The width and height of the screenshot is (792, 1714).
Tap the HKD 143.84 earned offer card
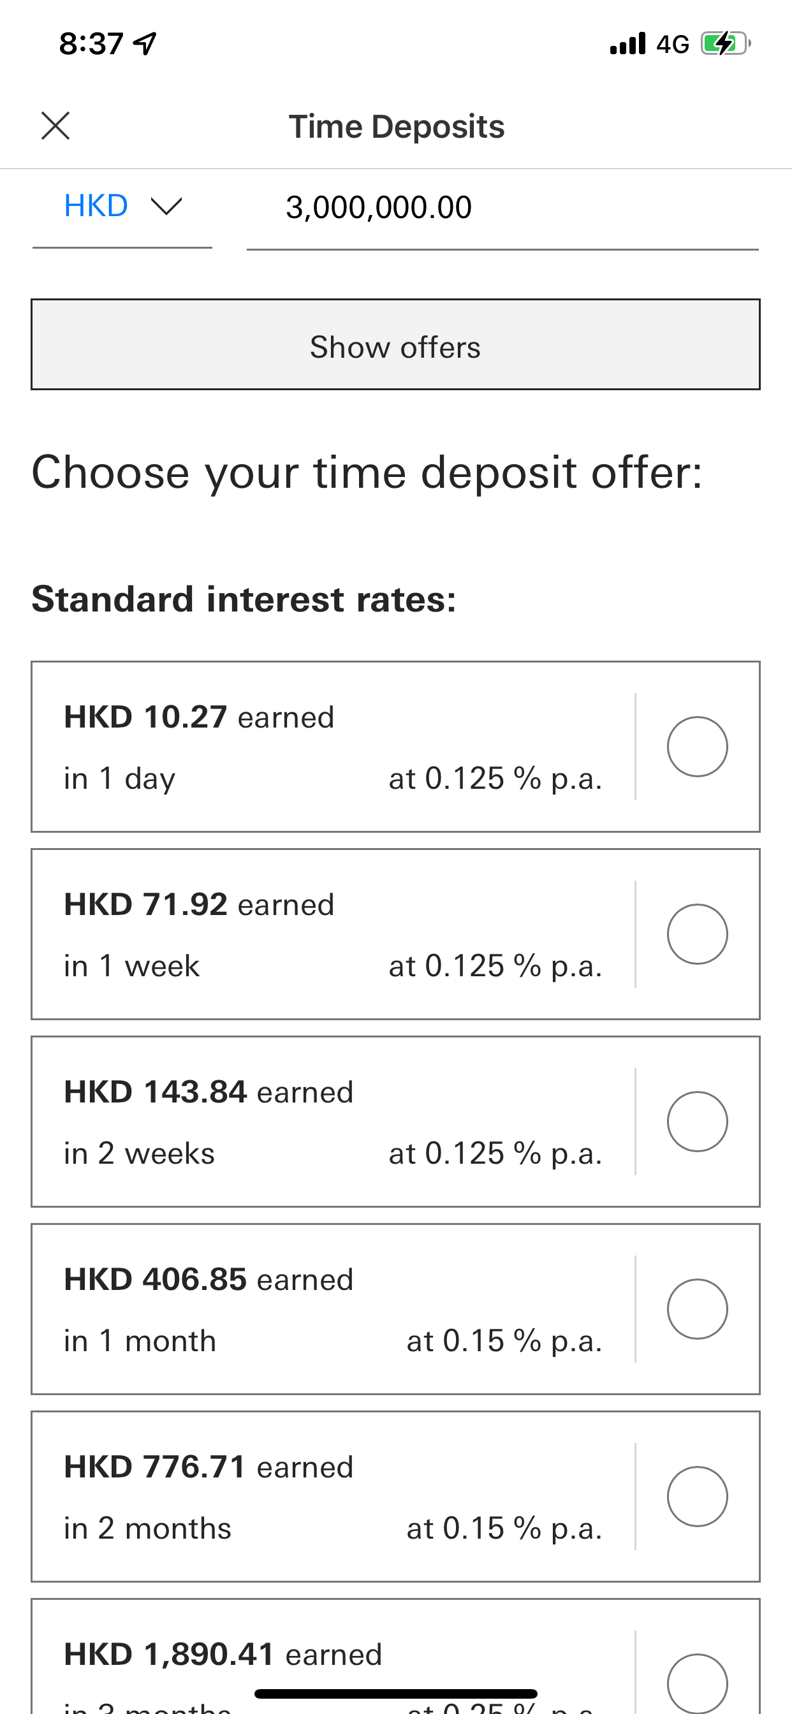pyautogui.click(x=333, y=1122)
